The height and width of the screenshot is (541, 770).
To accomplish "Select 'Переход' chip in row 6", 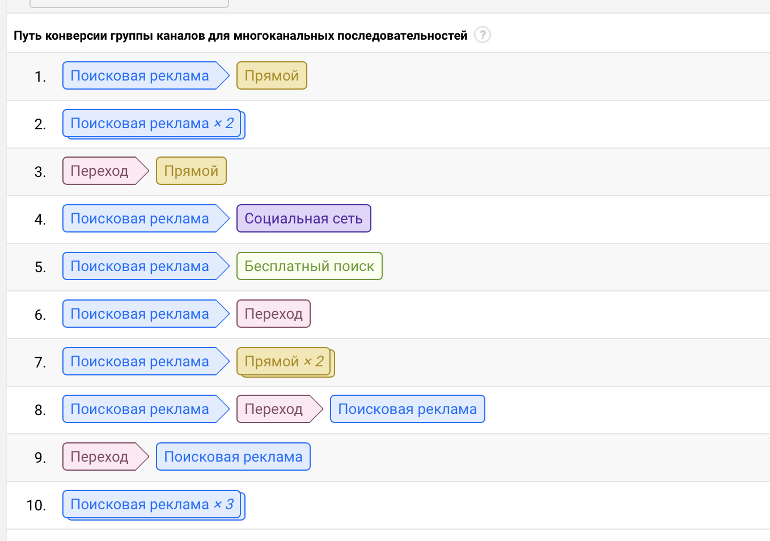I will pyautogui.click(x=273, y=314).
